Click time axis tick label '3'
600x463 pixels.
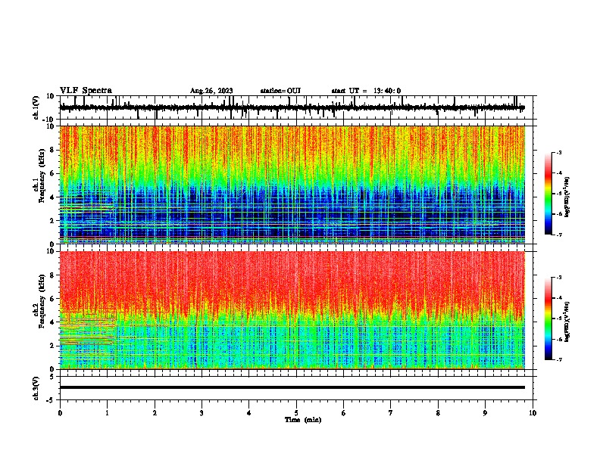coord(202,413)
